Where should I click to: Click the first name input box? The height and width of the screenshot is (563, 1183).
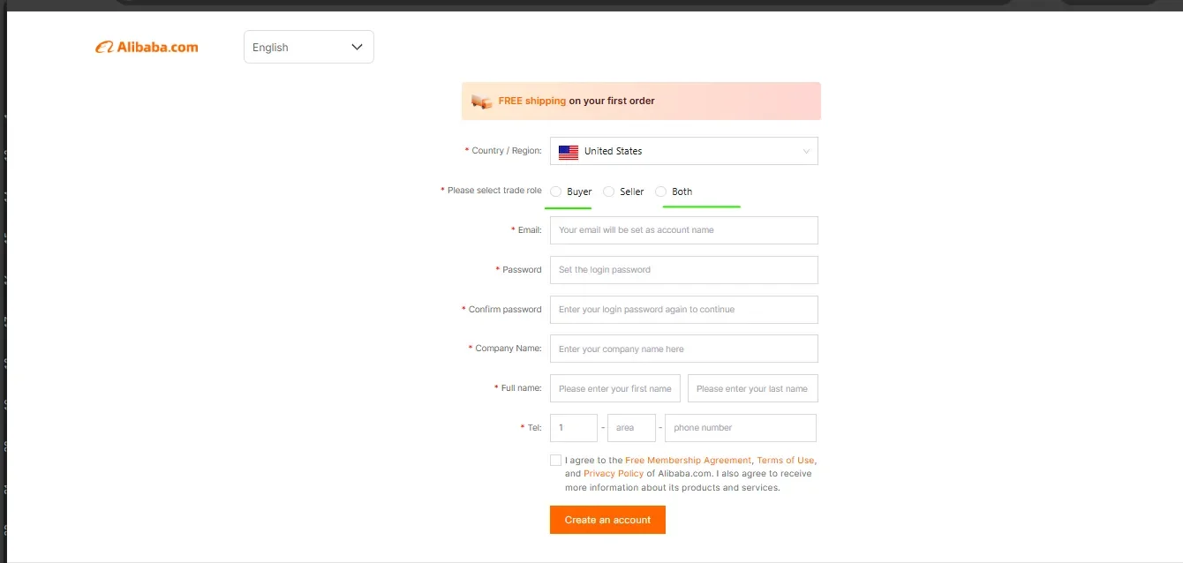614,388
